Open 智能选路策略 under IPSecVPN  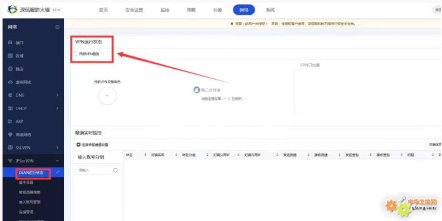click(x=30, y=192)
